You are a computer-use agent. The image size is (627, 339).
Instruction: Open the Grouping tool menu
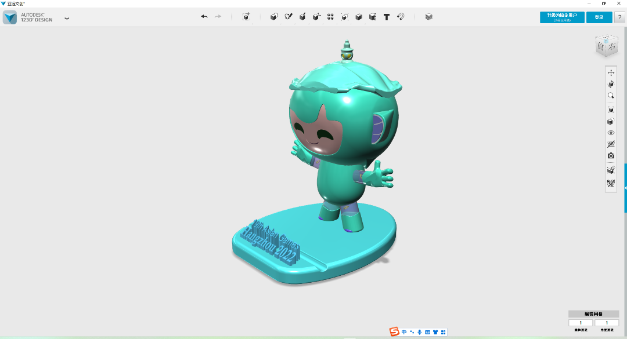coord(344,17)
